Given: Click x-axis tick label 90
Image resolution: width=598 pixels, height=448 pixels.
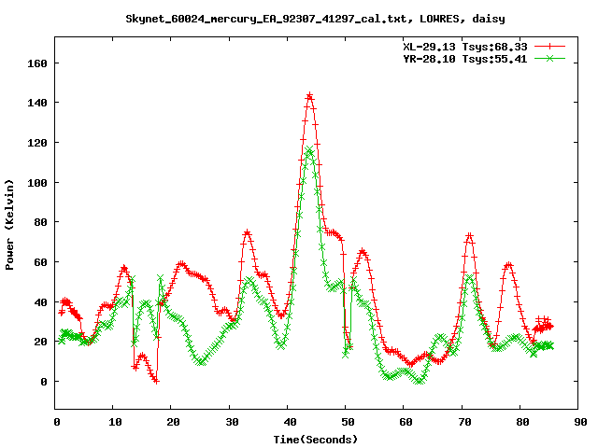Looking at the screenshot, I should pos(580,422).
